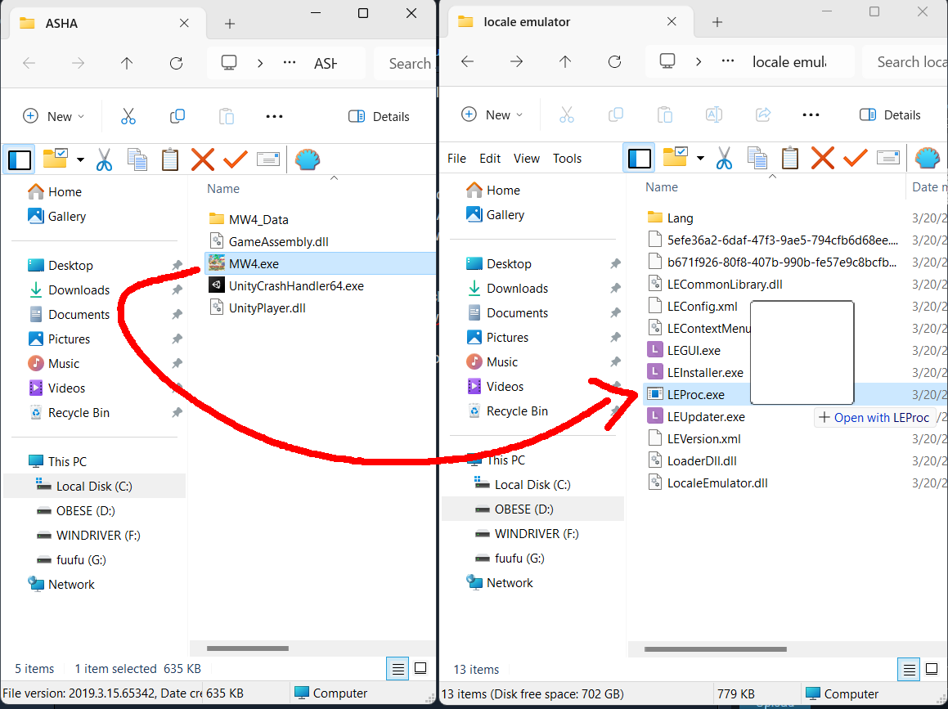The image size is (948, 709).
Task: Open folder options dropdown arrow in locale emulator toolbar
Action: (700, 159)
